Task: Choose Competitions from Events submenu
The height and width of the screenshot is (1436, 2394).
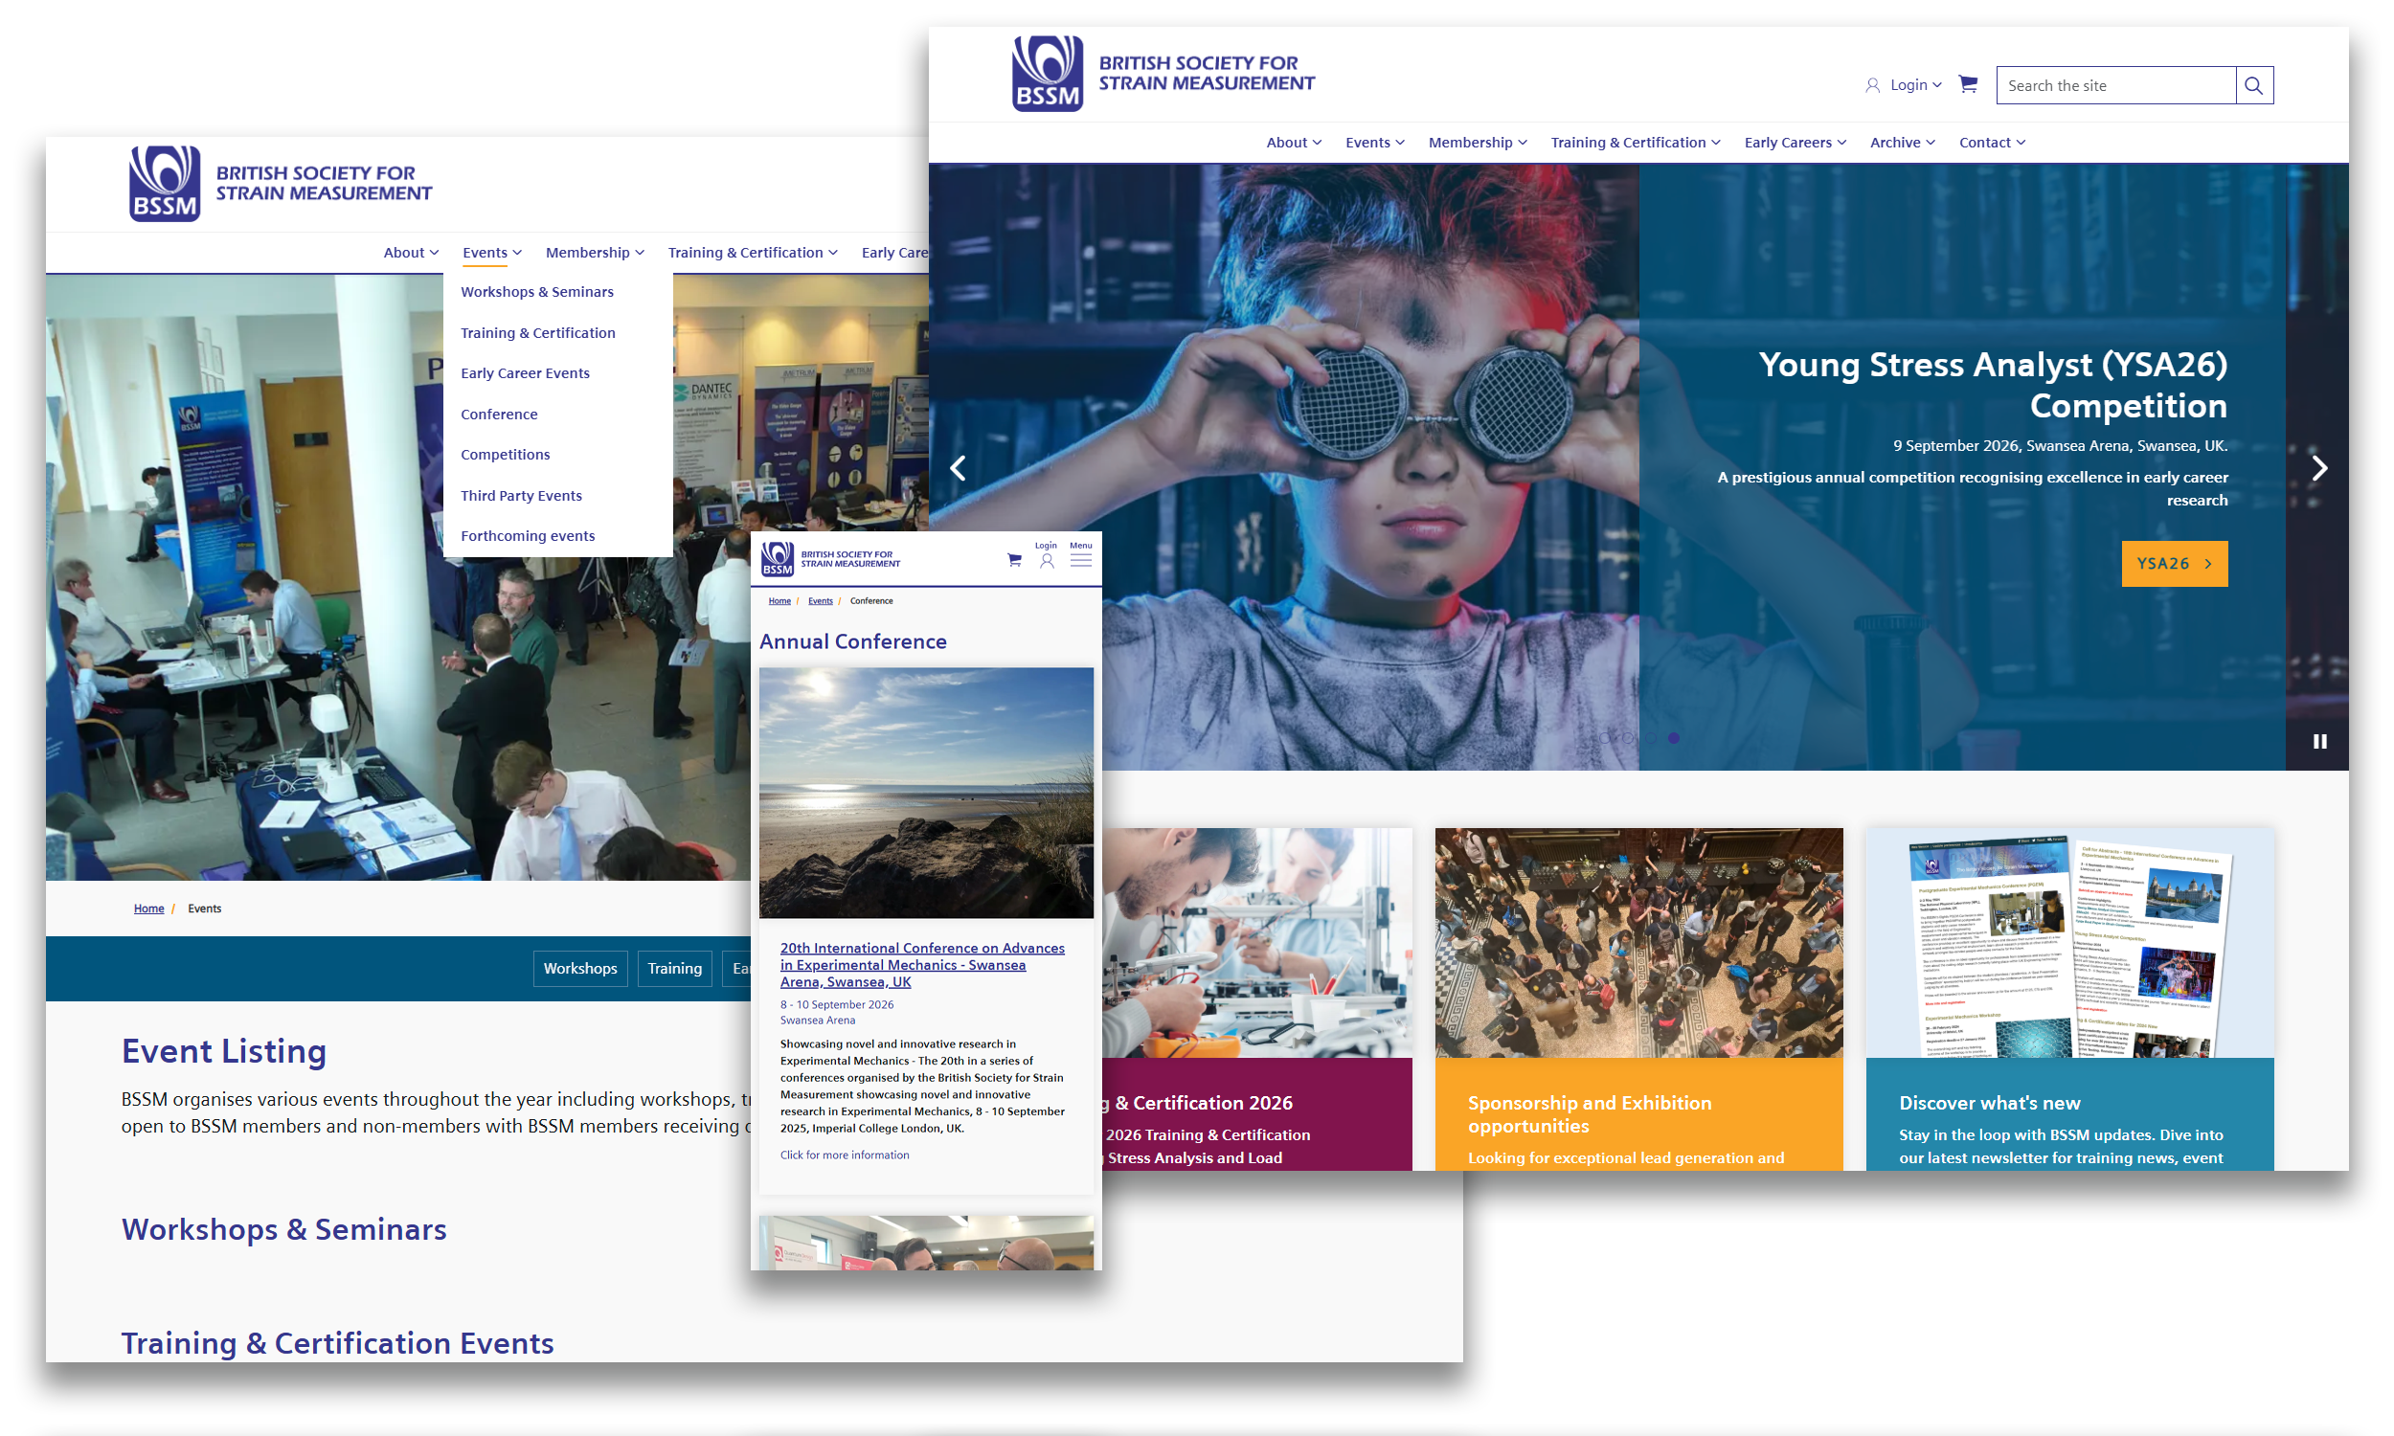Action: 505,455
